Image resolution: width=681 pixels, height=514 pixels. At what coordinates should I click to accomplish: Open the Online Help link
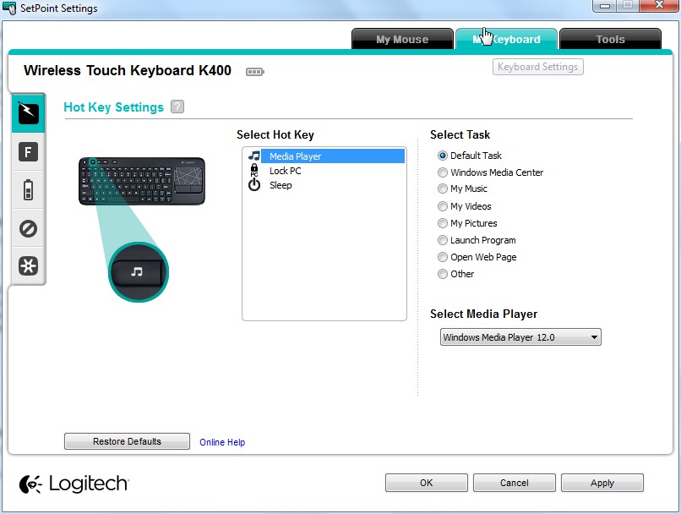[x=222, y=442]
